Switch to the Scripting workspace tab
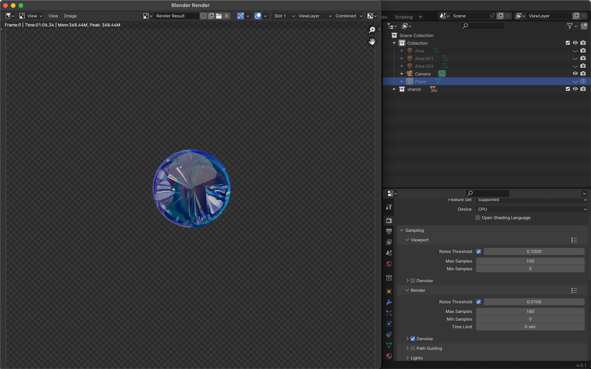591x369 pixels. click(403, 17)
